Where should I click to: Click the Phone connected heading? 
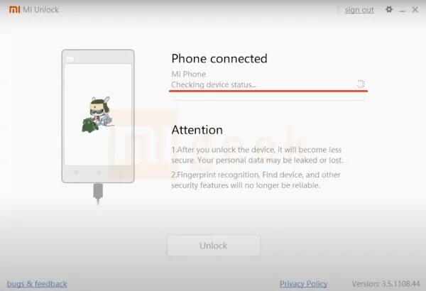[219, 59]
